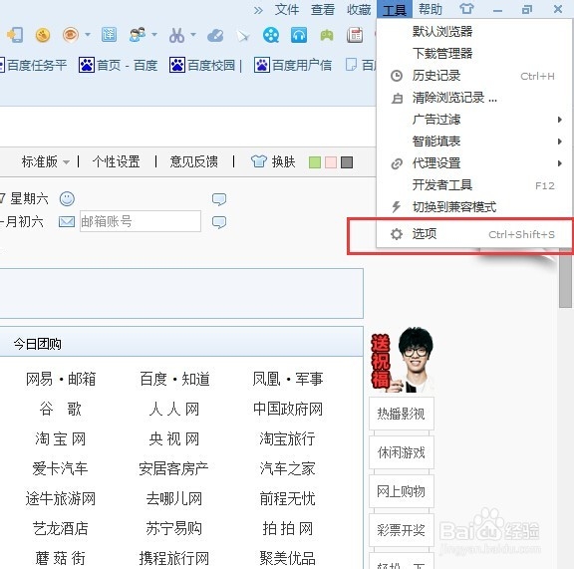The image size is (574, 569).
Task: Open 开发者工具 menu entry
Action: click(474, 185)
